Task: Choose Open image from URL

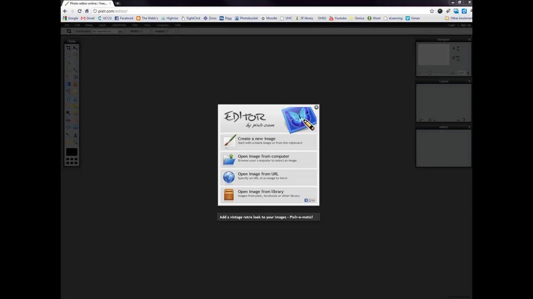Action: 268,177
